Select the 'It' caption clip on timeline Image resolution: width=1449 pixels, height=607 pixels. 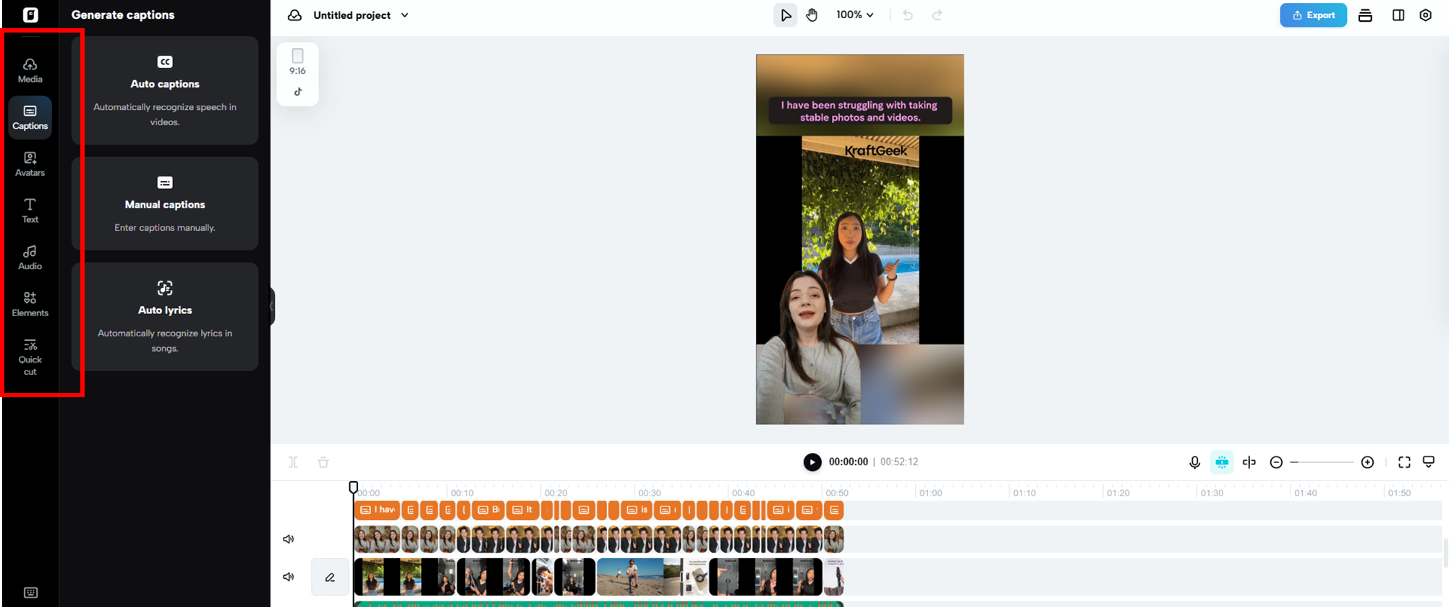[x=522, y=510]
